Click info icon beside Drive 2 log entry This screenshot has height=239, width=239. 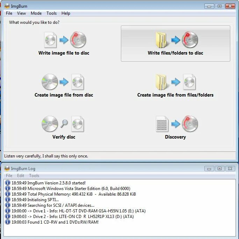click(x=7, y=216)
